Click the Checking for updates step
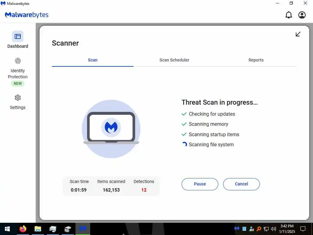The height and width of the screenshot is (235, 313). coord(212,114)
